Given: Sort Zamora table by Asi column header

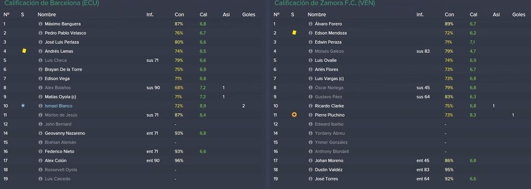Looking at the screenshot, I should [x=496, y=14].
